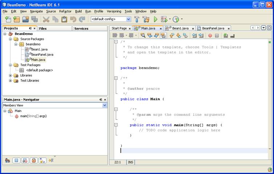This screenshot has width=274, height=174.
Task: Toggle Highlight Search in the editor toolbar
Action: (x=163, y=35)
